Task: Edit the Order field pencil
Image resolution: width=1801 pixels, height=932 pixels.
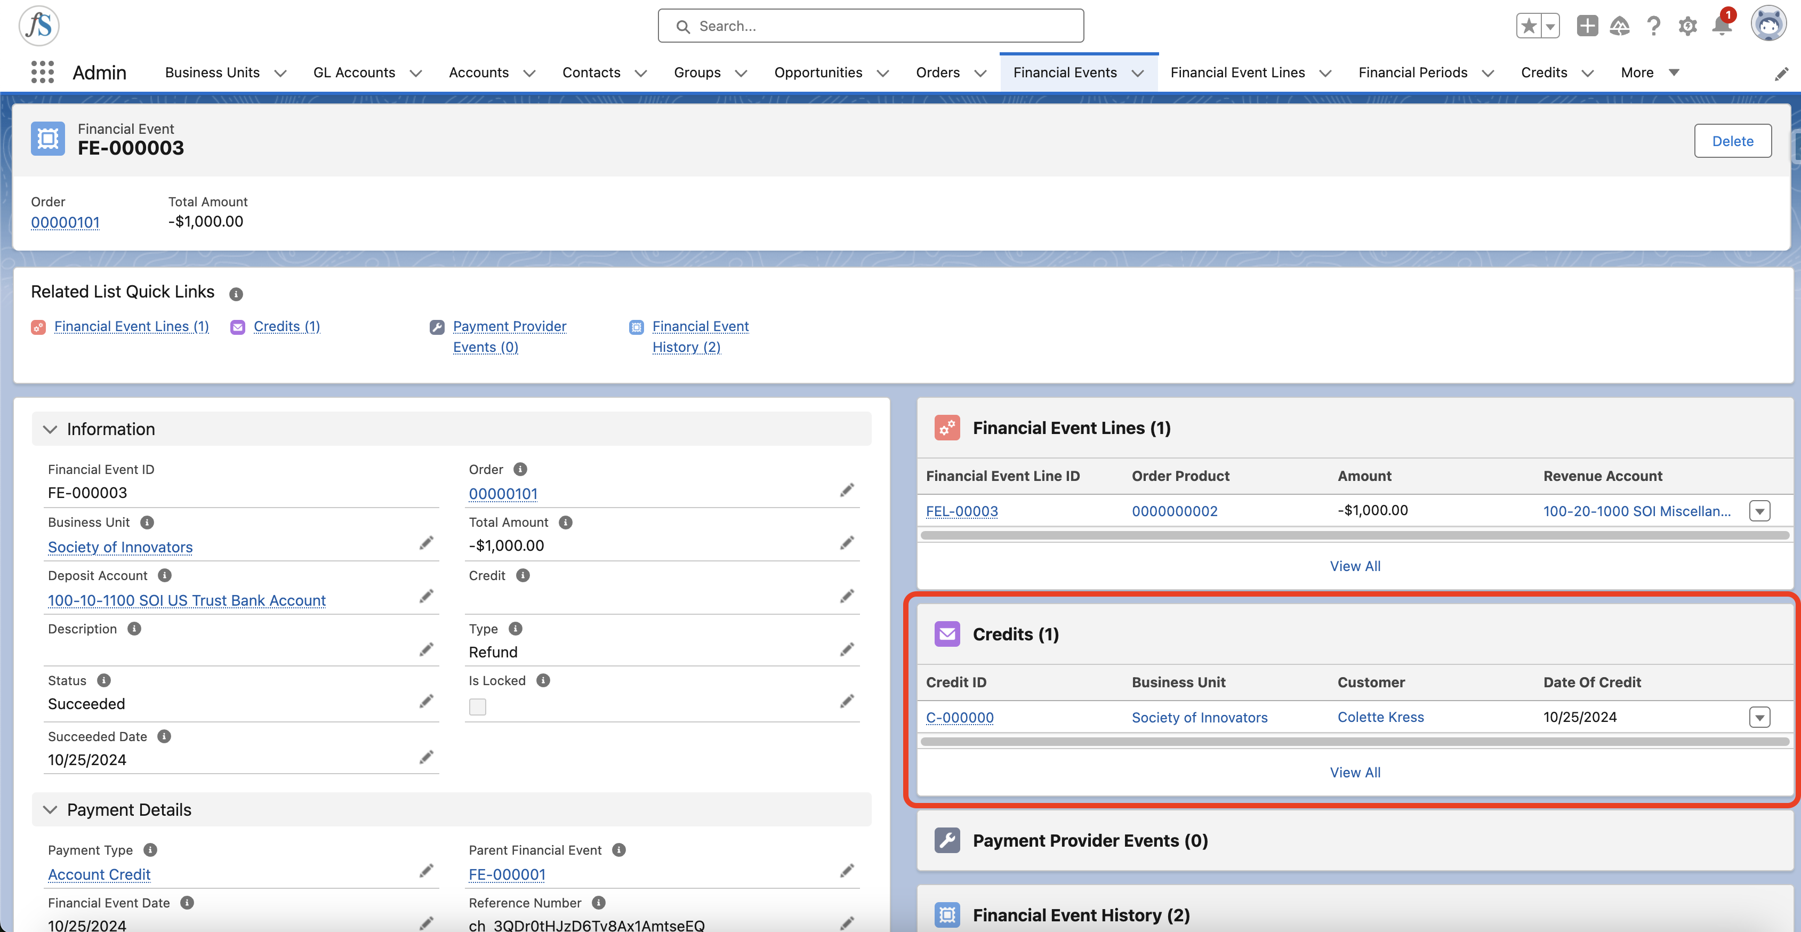Action: (x=847, y=490)
